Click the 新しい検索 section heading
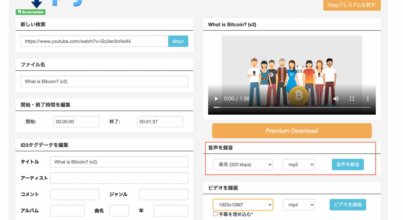Viewport: 403px width, 220px height. pyautogui.click(x=33, y=24)
